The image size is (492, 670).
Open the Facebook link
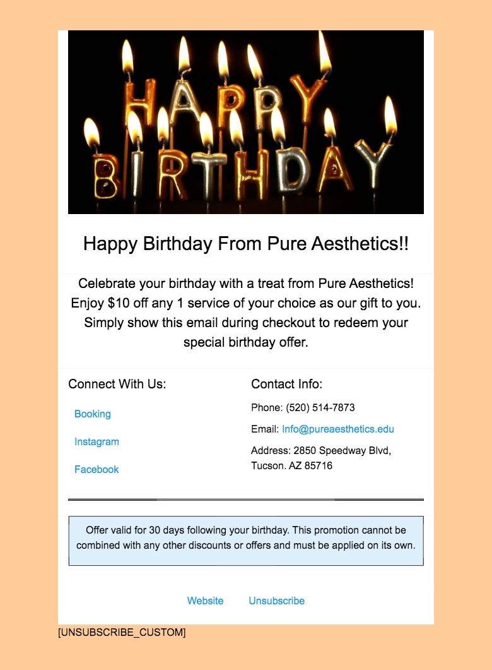pos(97,470)
